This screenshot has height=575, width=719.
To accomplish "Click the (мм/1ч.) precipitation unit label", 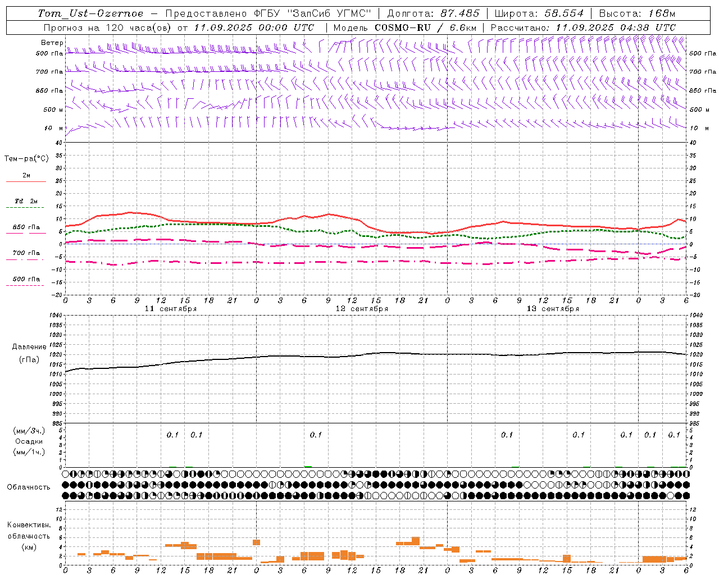I will [29, 452].
